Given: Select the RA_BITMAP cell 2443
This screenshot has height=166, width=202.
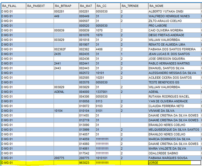Looking at the screenshot, I should pyautogui.click(x=66, y=68).
